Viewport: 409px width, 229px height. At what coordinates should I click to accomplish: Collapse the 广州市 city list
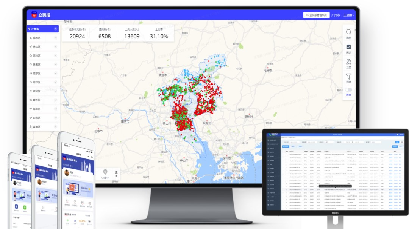click(x=56, y=29)
